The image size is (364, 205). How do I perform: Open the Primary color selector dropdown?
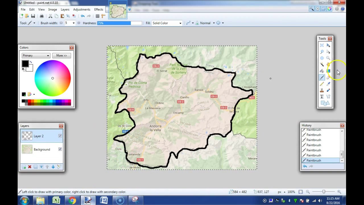click(x=36, y=56)
